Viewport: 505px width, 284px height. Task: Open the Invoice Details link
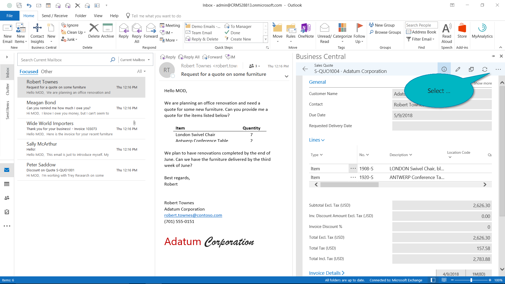pos(326,273)
